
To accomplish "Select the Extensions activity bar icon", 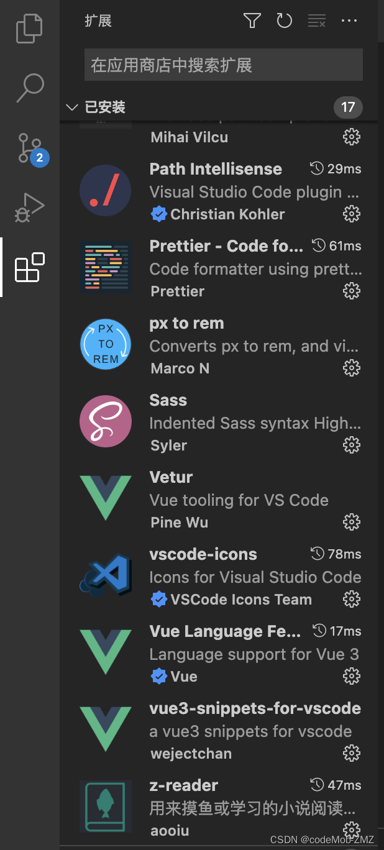I will point(29,266).
